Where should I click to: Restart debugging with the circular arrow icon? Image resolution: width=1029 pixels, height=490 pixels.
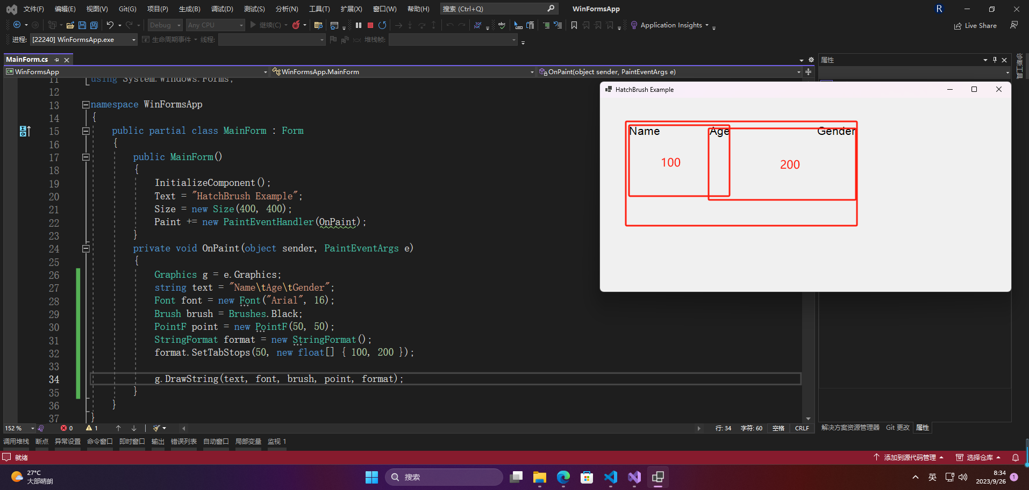(382, 25)
